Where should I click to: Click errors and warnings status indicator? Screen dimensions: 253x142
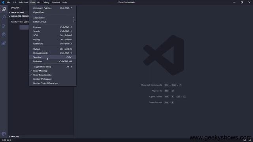coord(7,140)
